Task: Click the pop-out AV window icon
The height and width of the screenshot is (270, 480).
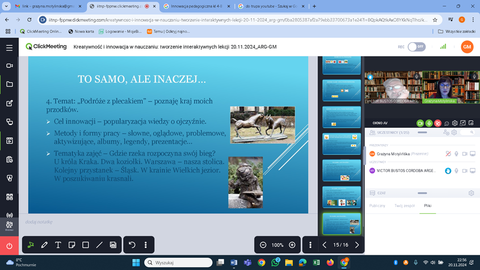Action: (x=471, y=123)
